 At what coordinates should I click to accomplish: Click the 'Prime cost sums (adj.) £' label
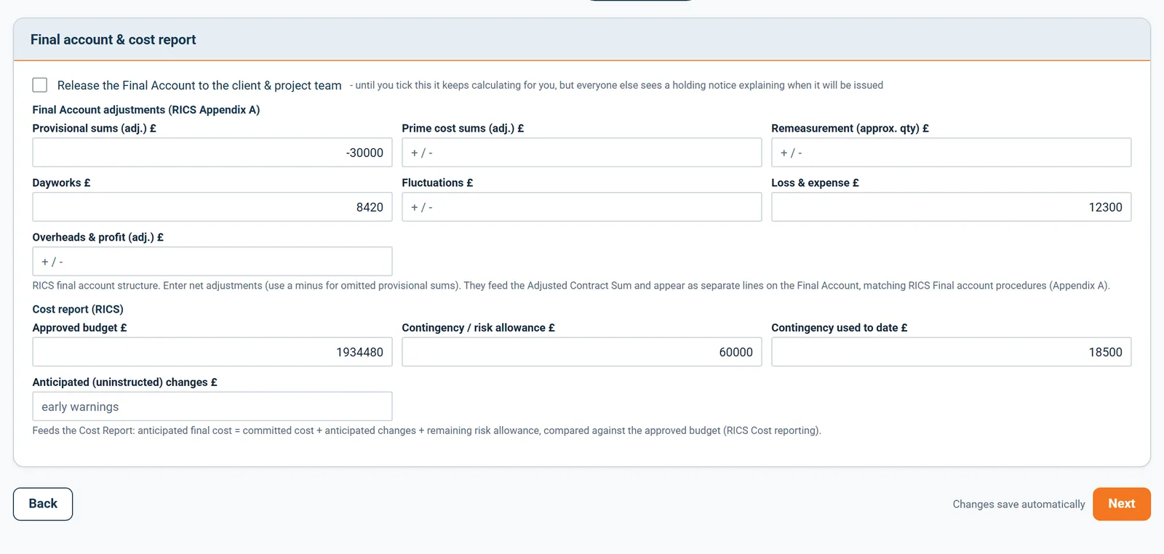[x=463, y=129]
